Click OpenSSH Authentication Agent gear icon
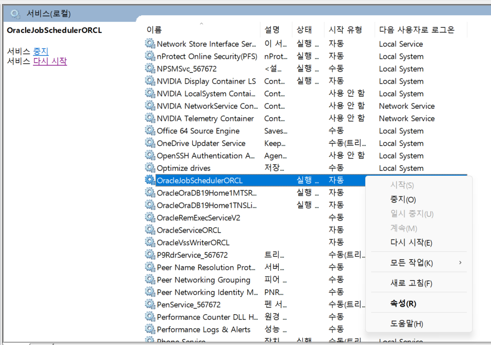 pyautogui.click(x=150, y=155)
